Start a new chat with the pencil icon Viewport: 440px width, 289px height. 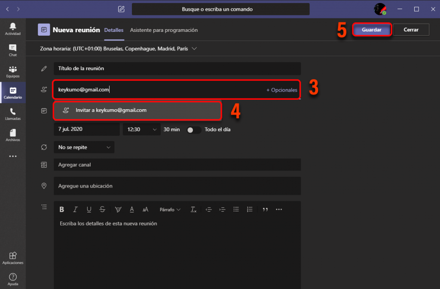click(x=121, y=9)
